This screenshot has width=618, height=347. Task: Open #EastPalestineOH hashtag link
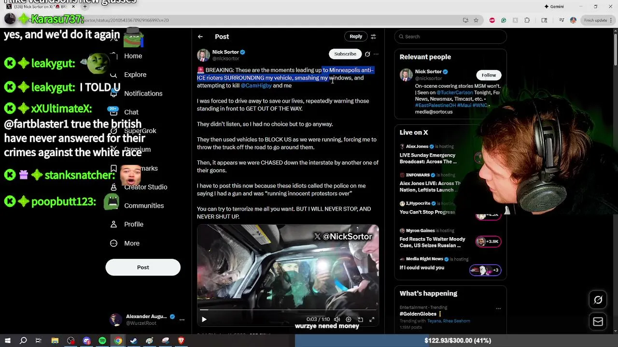tap(434, 105)
